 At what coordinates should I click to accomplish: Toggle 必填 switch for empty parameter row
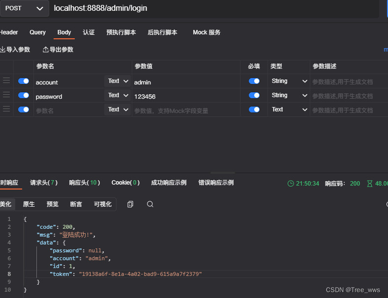click(254, 109)
